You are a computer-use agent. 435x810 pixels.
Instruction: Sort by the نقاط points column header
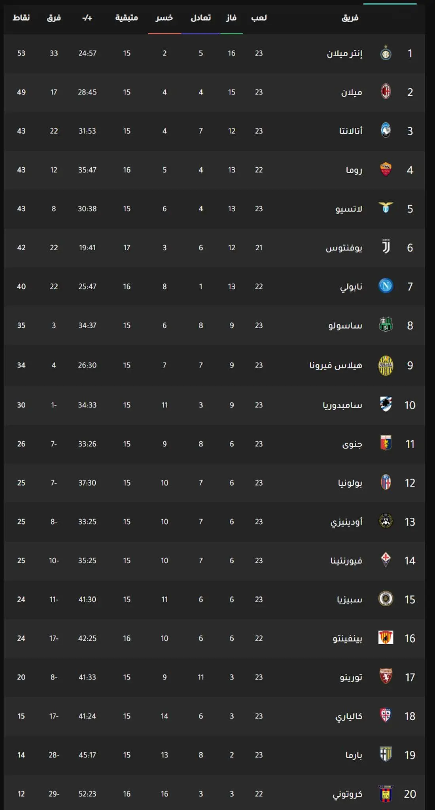coord(21,18)
